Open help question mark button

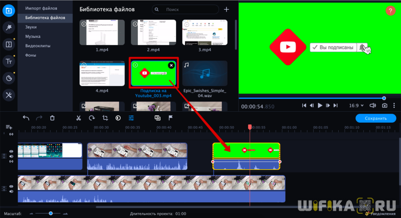click(x=390, y=11)
